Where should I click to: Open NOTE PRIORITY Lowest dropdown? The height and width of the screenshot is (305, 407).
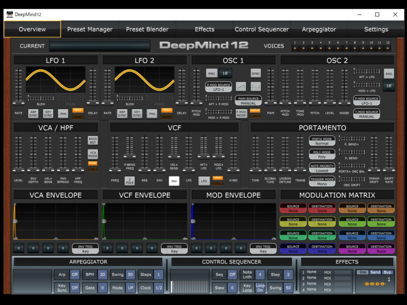click(x=322, y=168)
